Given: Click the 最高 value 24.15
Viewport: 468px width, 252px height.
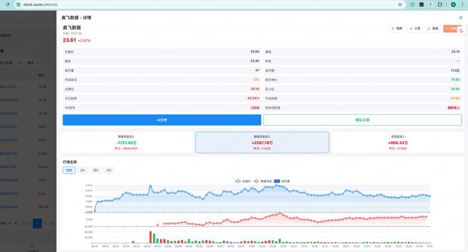Looking at the screenshot, I should pos(455,51).
